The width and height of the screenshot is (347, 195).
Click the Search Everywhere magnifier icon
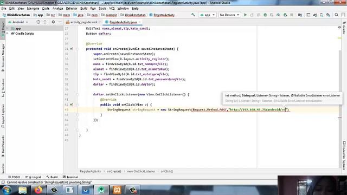336,15
